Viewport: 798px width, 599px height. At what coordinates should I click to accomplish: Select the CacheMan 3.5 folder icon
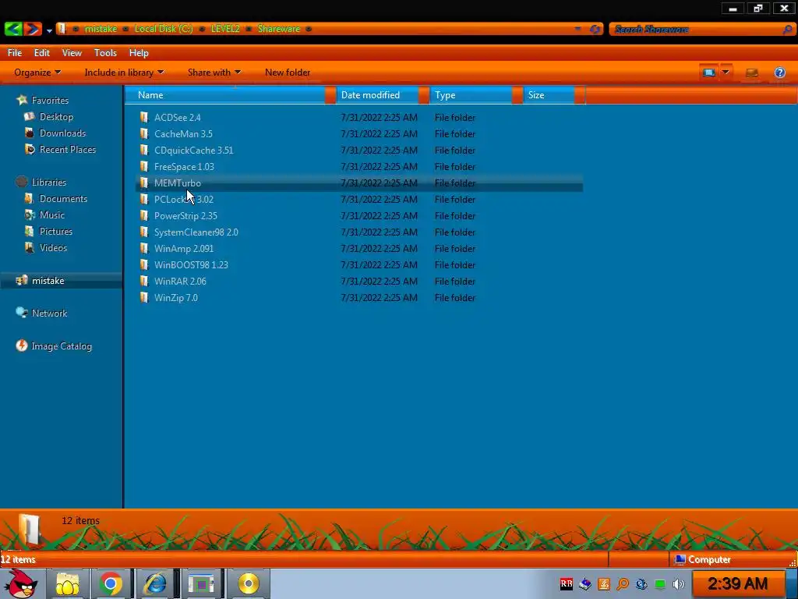point(144,133)
